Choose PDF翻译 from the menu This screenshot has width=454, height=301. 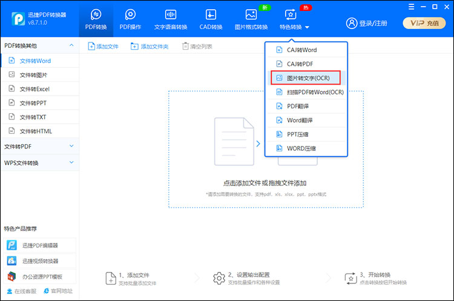tap(306, 107)
